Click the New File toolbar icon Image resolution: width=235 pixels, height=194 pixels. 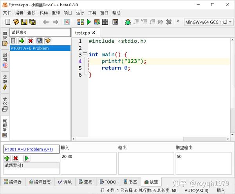click(8, 22)
